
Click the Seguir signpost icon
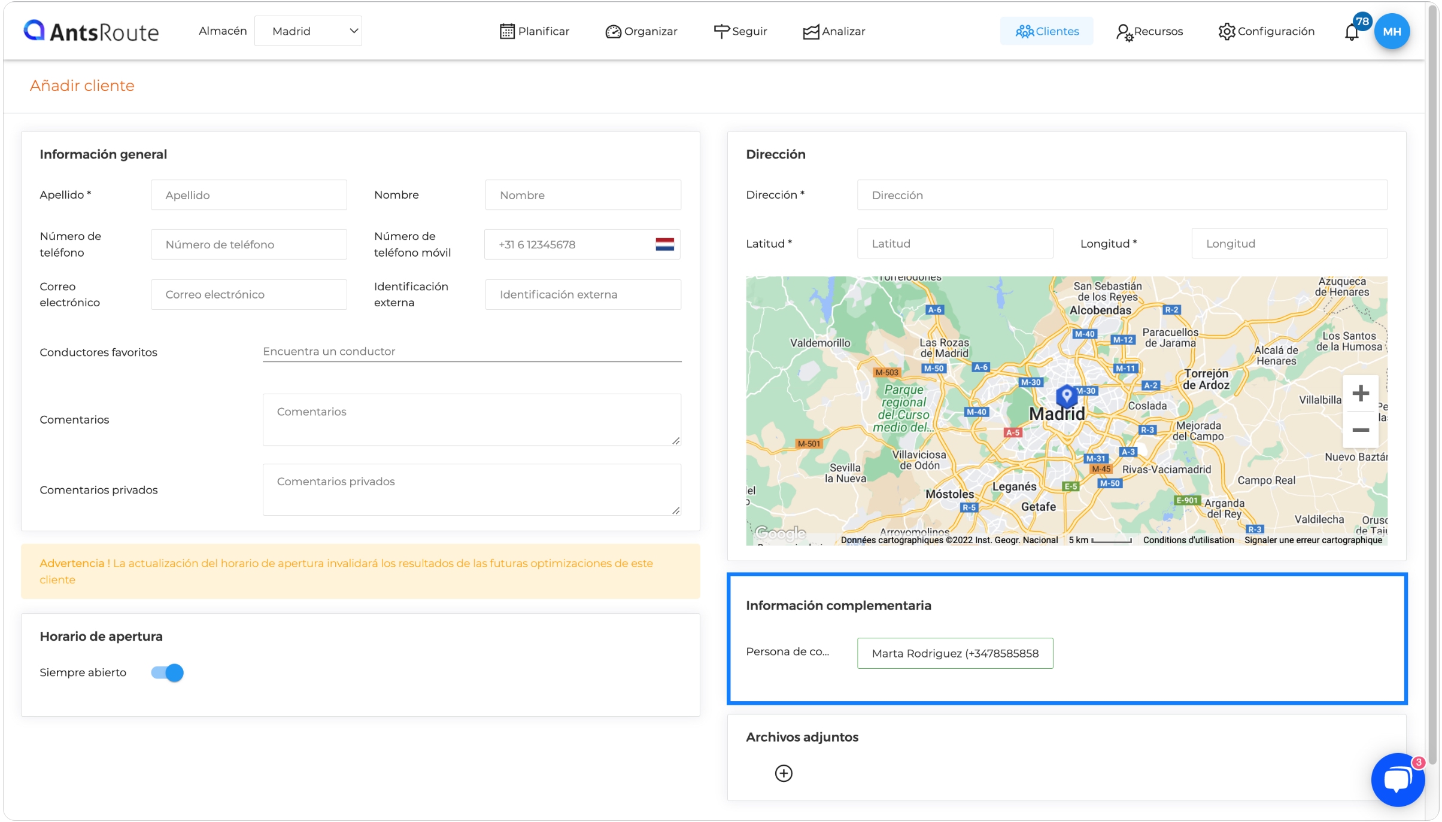(x=721, y=31)
